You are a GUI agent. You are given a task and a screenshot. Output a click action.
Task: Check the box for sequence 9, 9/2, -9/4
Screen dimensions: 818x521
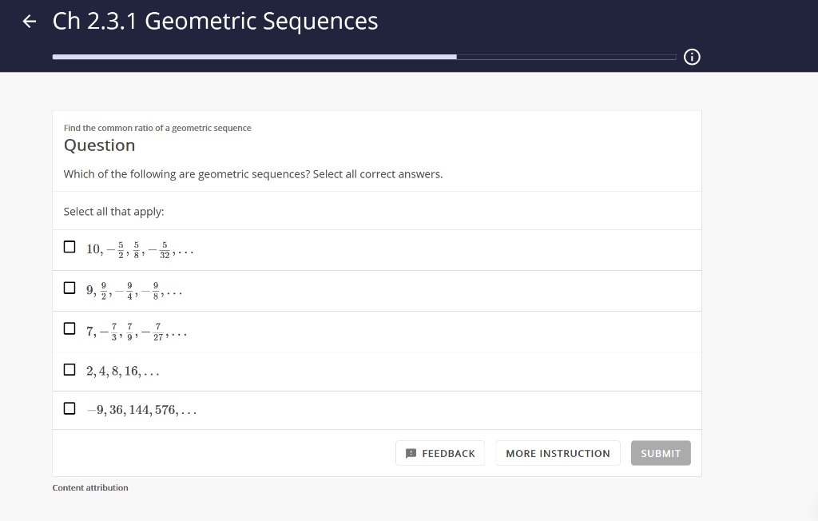click(69, 288)
